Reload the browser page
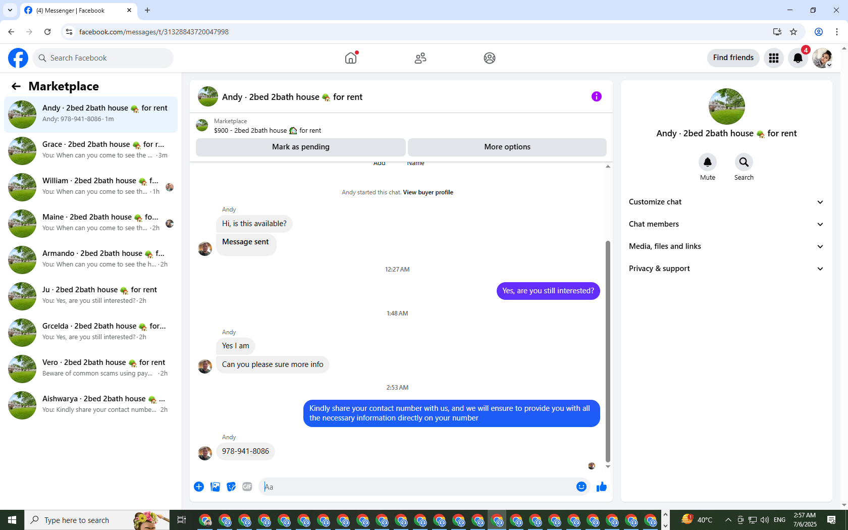 [47, 32]
